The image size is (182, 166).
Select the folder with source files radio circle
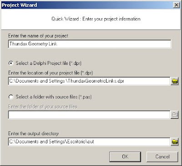click(11, 97)
